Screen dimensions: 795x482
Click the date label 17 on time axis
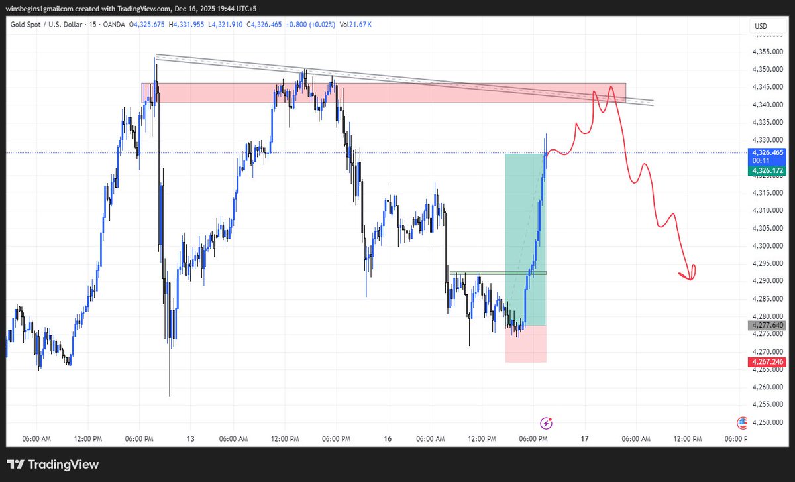585,439
